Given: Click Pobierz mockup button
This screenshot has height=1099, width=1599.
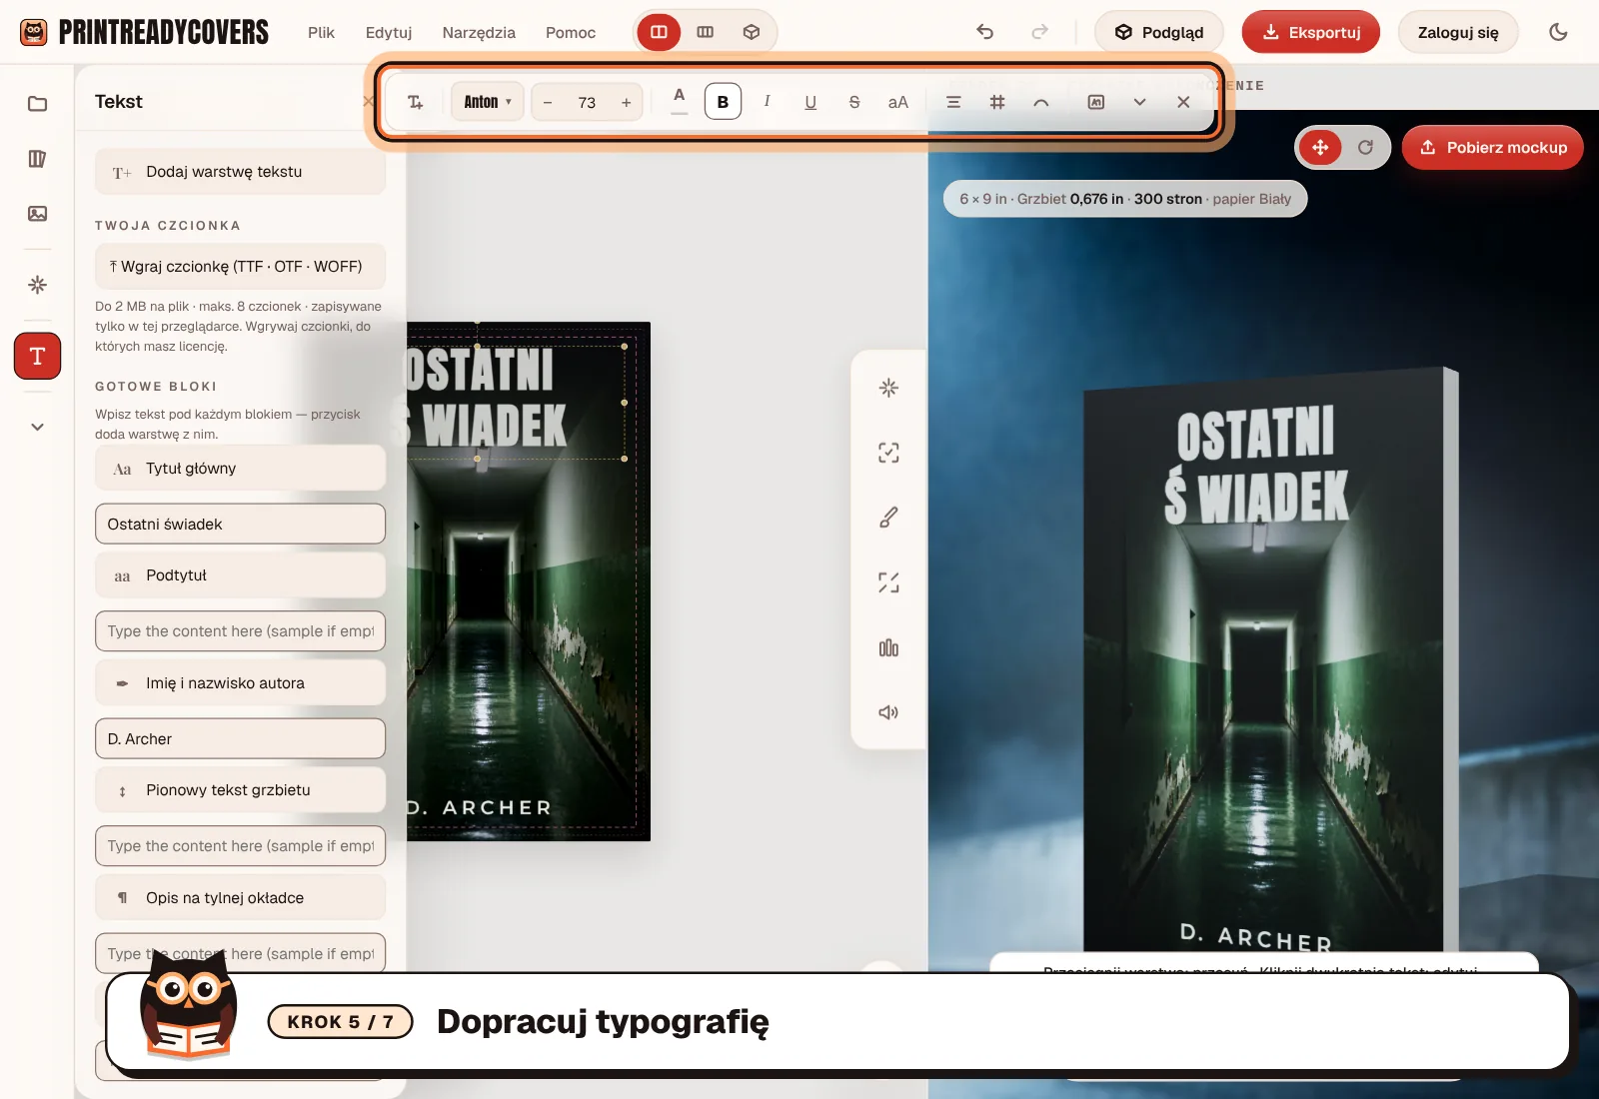Looking at the screenshot, I should [1493, 148].
